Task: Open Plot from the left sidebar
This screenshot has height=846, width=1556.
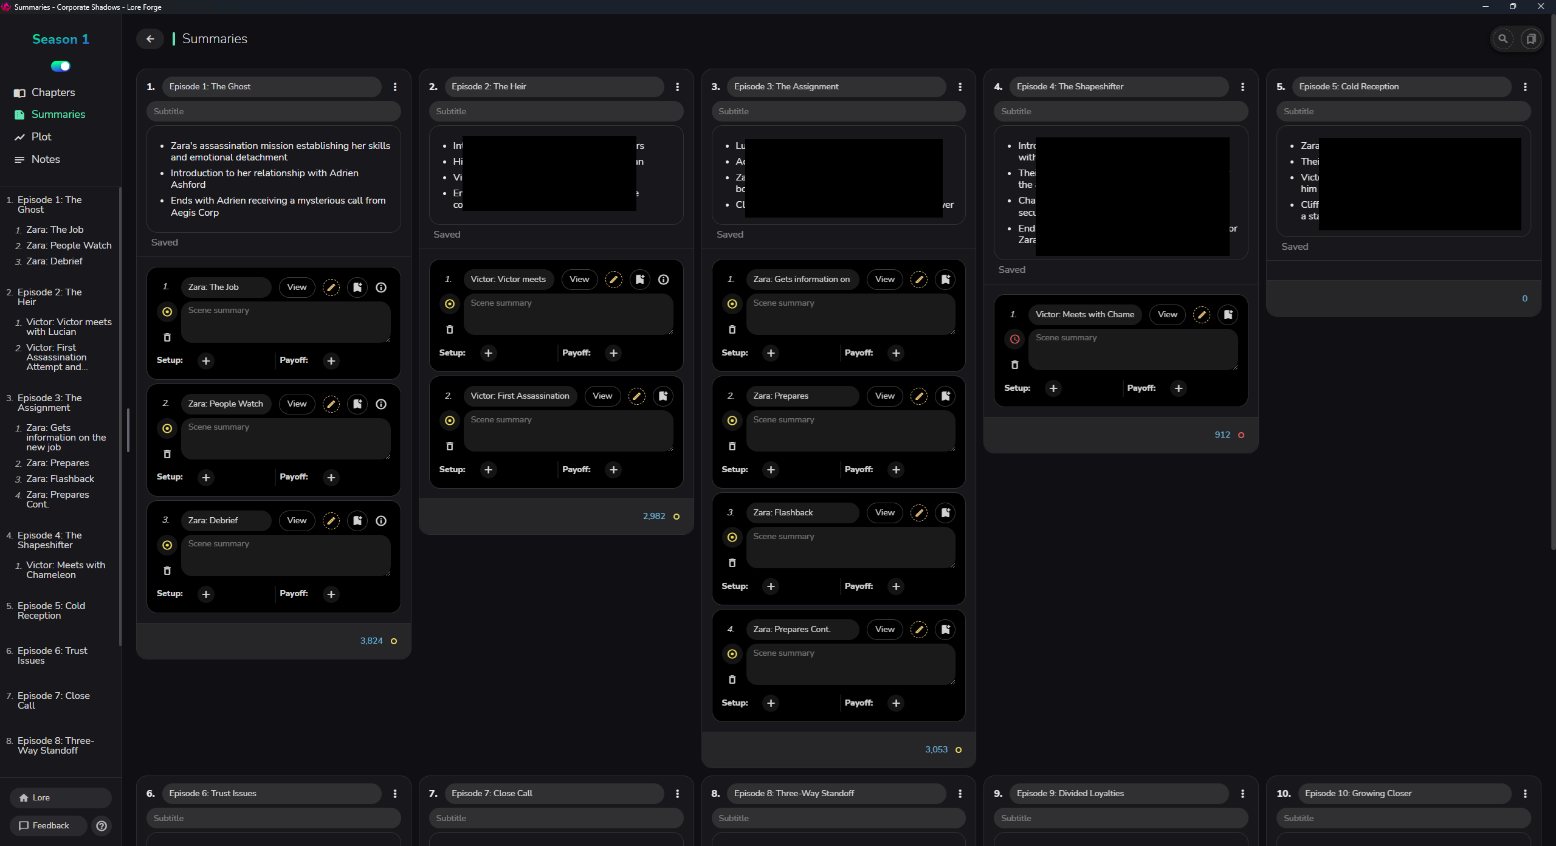Action: [x=41, y=137]
